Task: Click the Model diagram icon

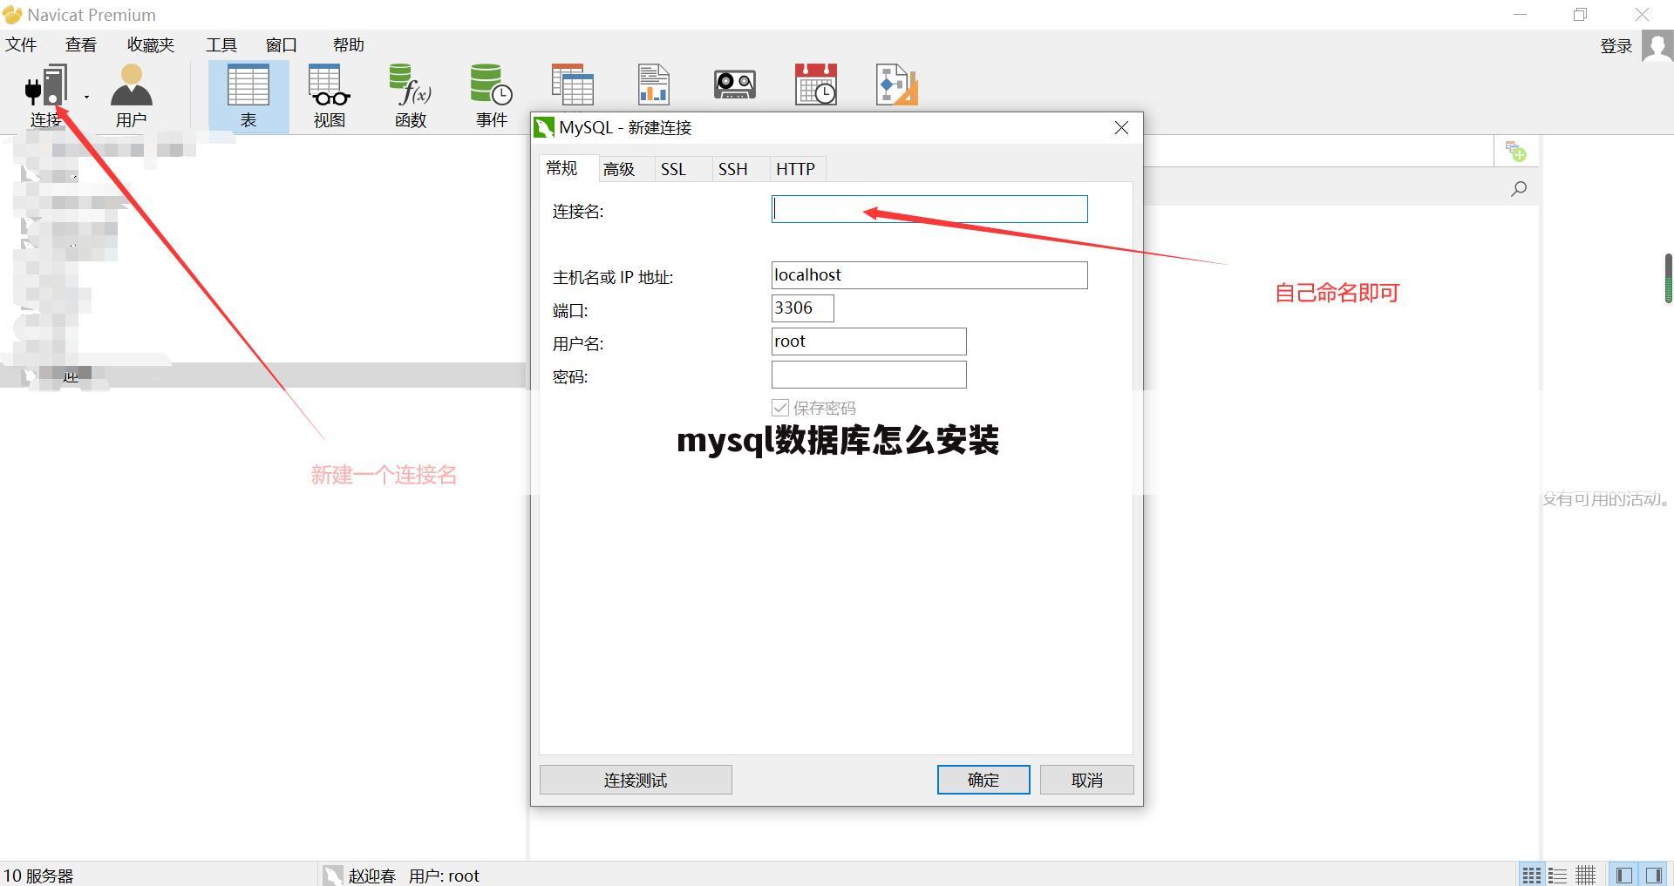Action: point(897,85)
